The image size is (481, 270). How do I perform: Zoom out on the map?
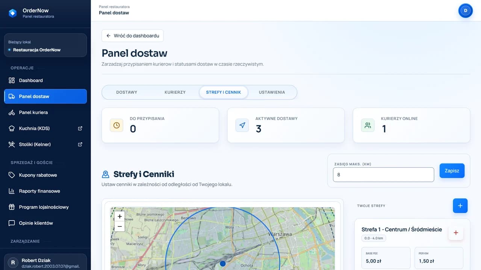(x=119, y=226)
